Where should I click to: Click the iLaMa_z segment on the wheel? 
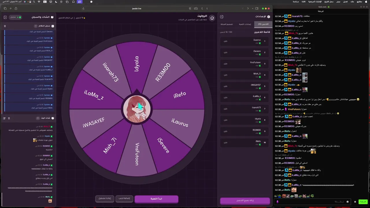(94, 95)
